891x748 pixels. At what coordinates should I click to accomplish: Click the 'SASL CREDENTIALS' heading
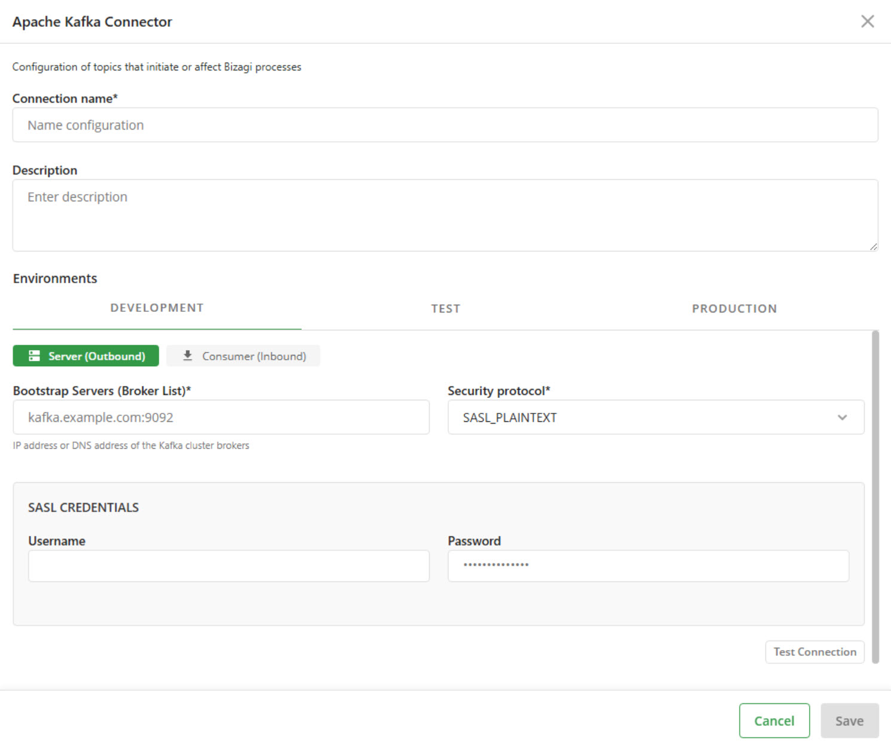tap(84, 507)
